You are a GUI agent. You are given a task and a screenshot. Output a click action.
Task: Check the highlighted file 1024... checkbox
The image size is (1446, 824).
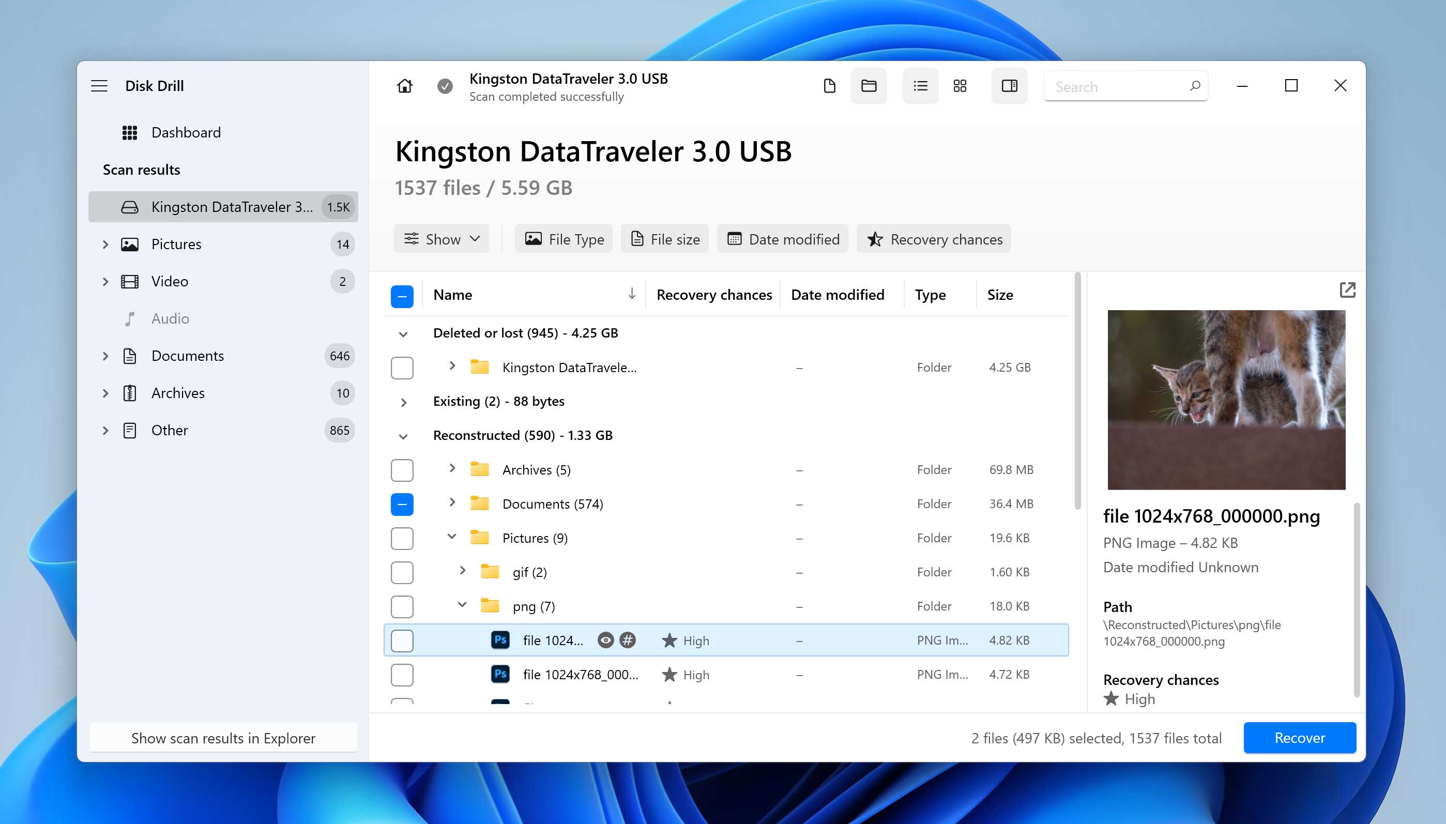402,640
